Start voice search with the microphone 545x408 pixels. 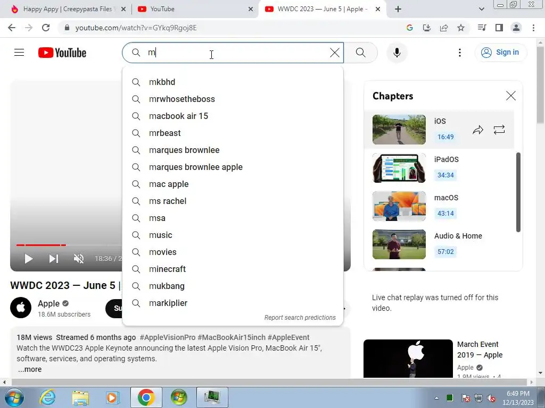(x=397, y=53)
